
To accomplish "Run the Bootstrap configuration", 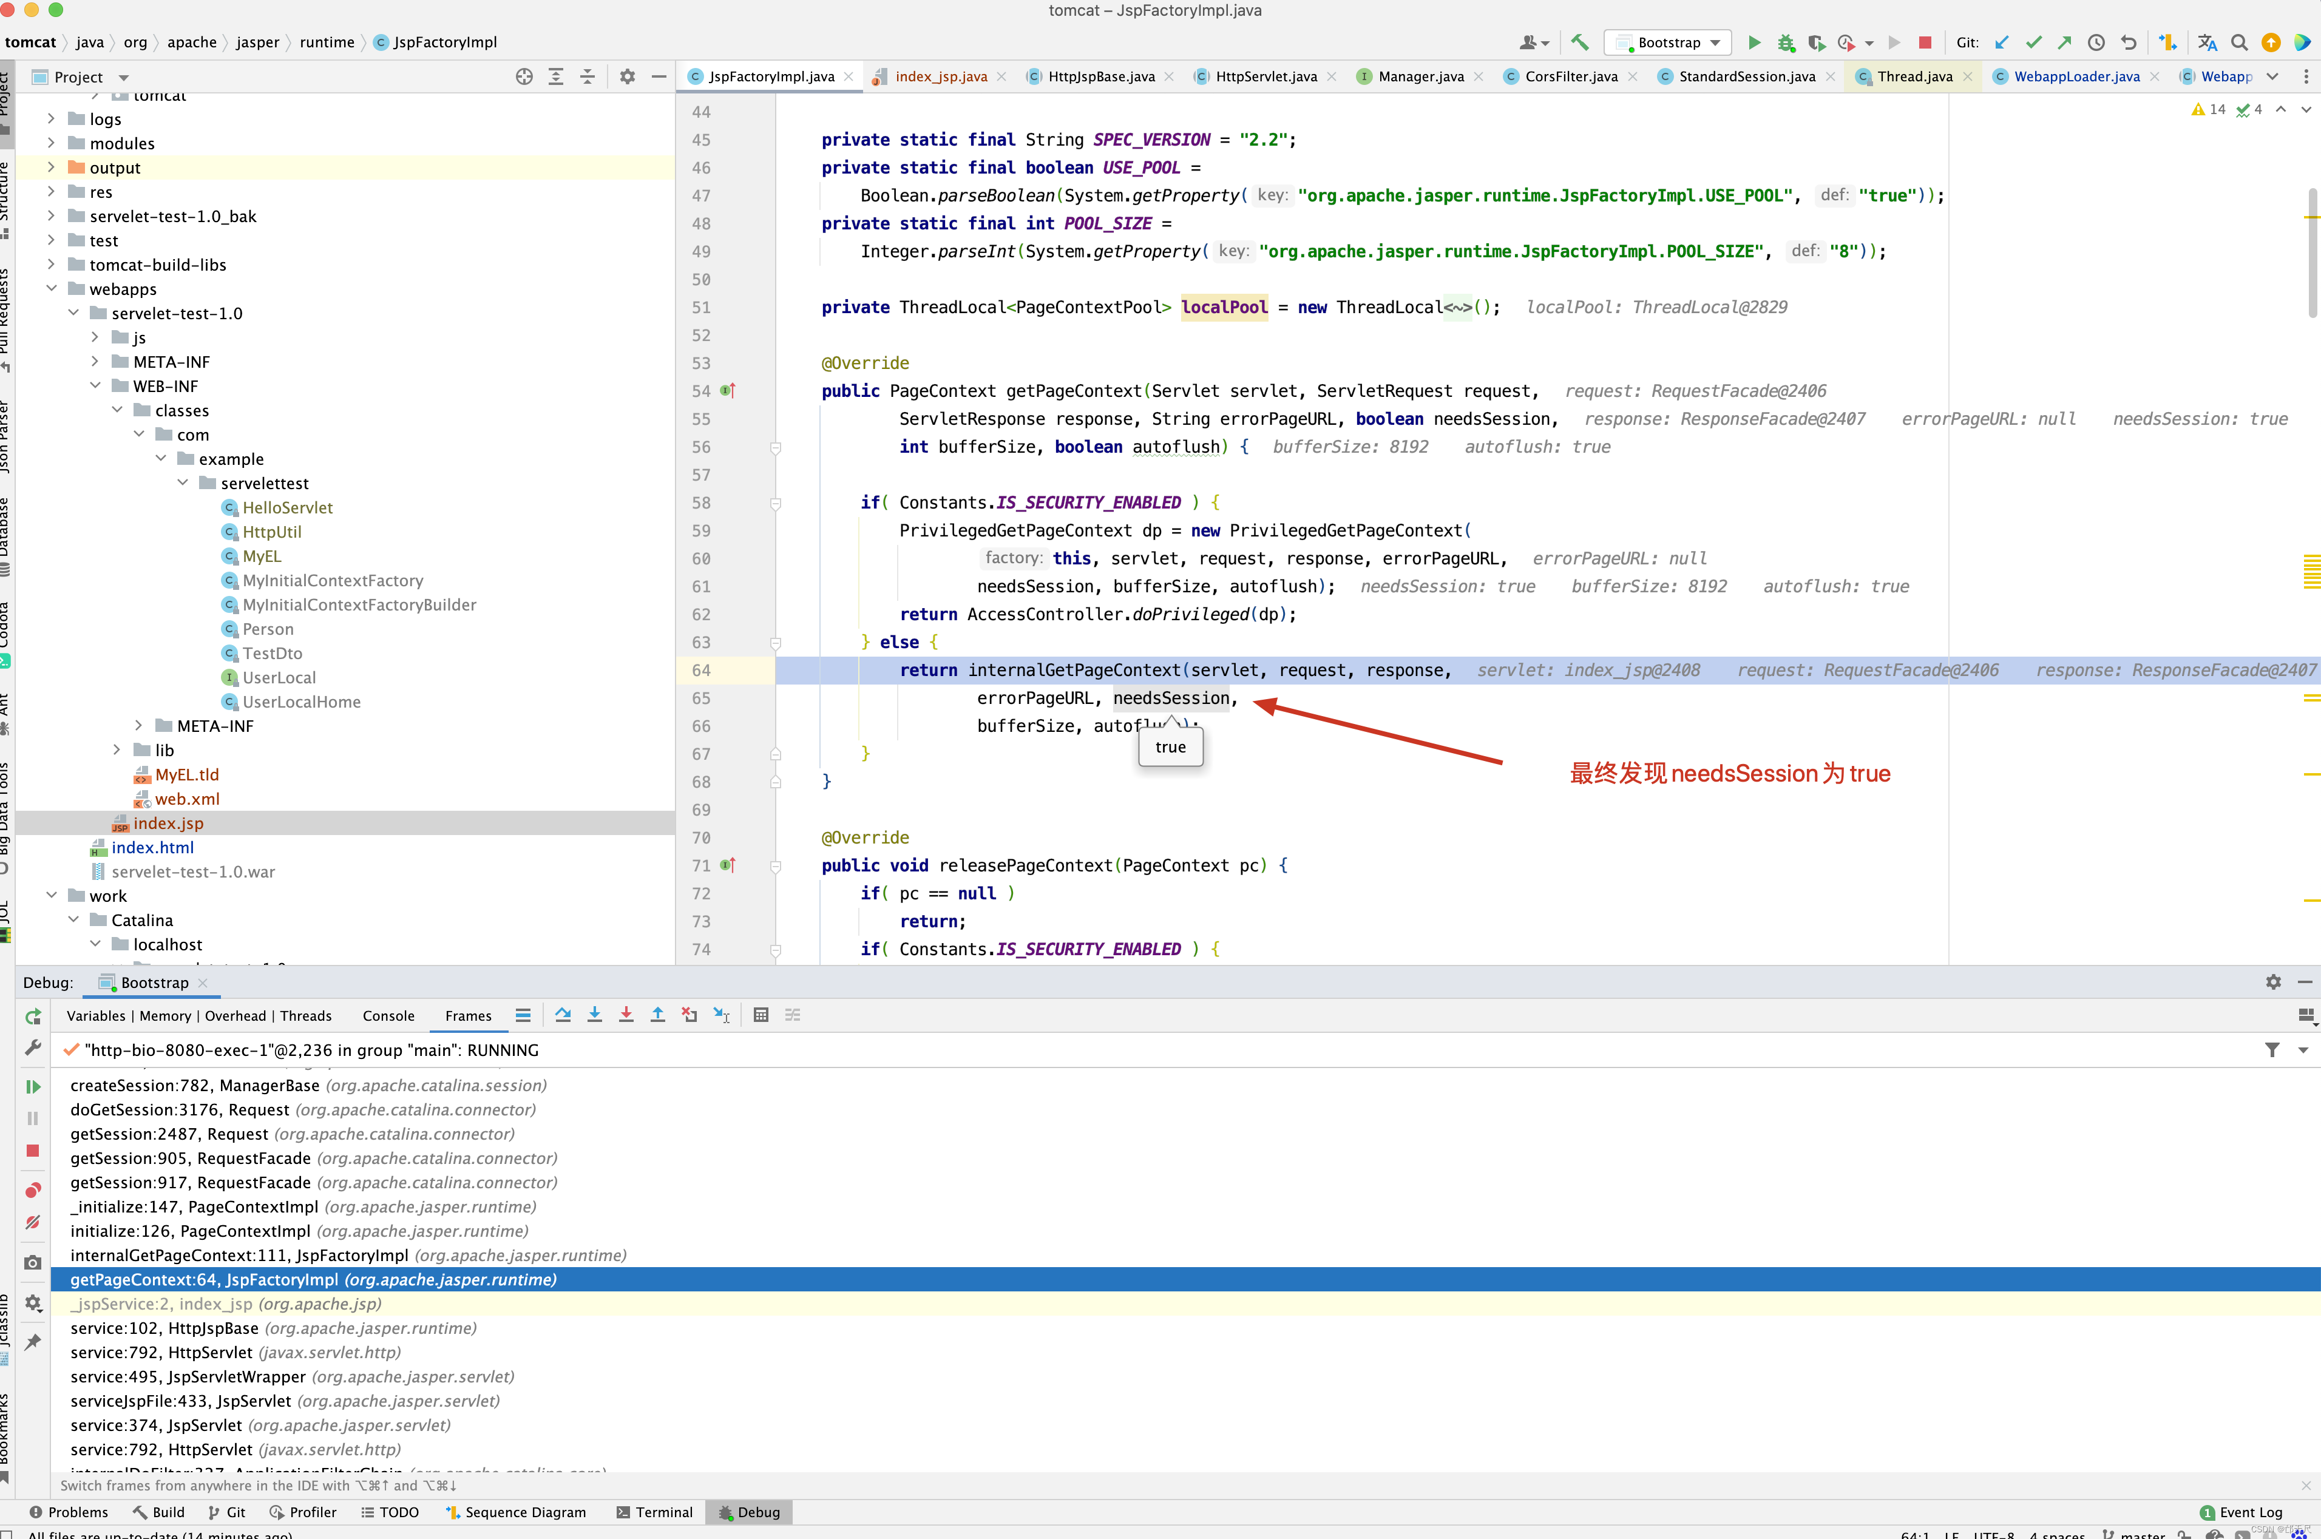I will click(1753, 42).
